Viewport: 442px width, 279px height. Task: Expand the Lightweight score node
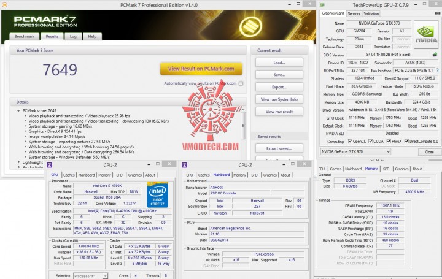point(19,162)
